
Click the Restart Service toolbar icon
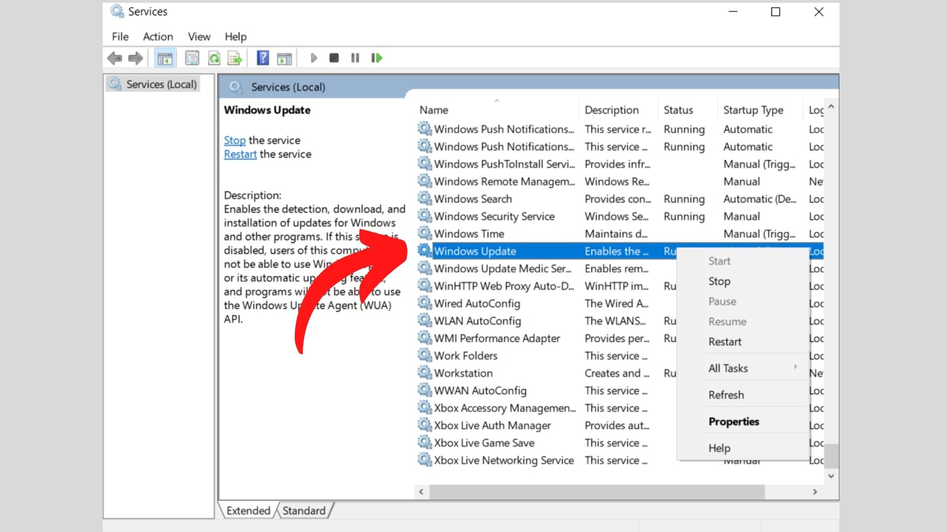[x=376, y=58]
